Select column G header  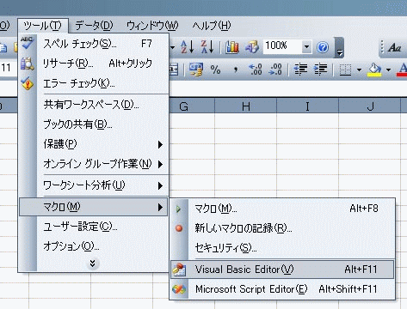pos(192,106)
